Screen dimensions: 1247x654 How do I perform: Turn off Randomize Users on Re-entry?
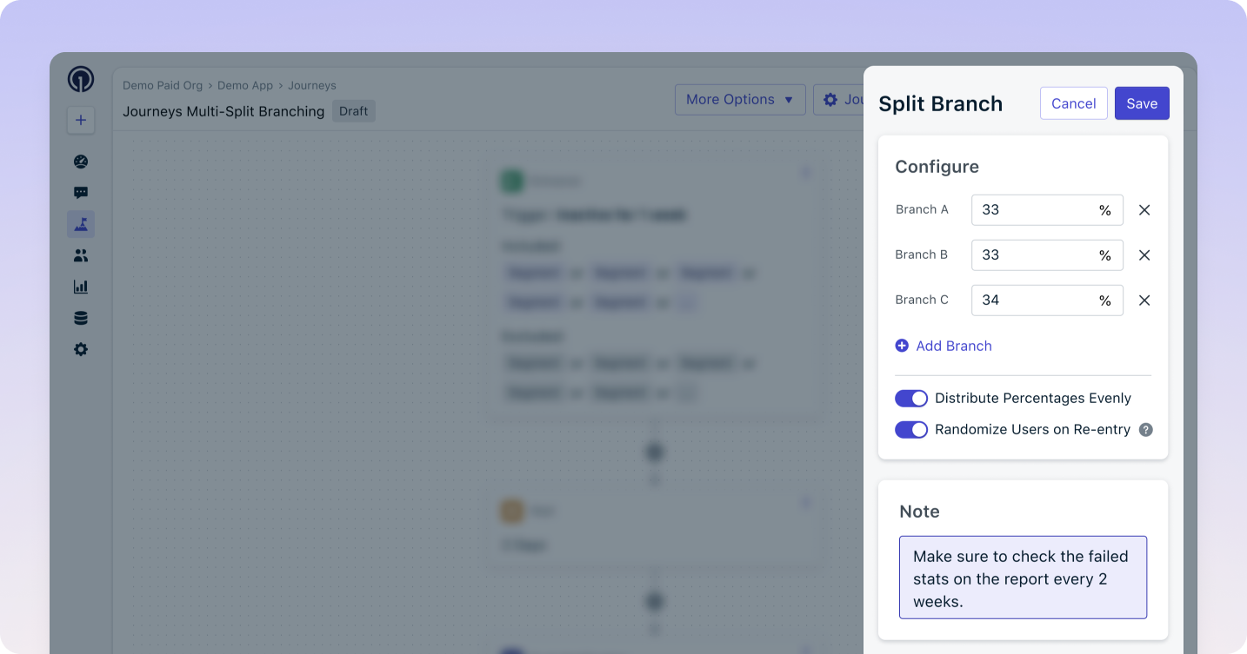click(x=911, y=430)
